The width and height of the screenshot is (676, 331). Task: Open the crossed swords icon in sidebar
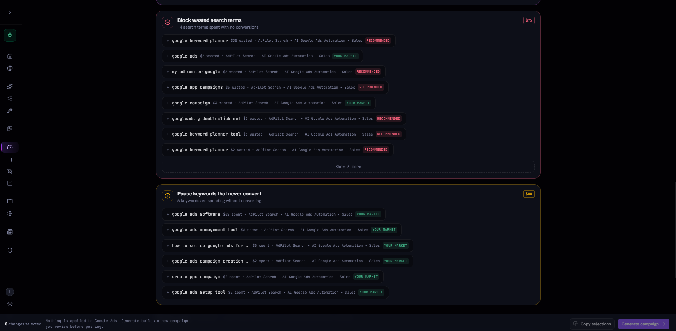10,171
